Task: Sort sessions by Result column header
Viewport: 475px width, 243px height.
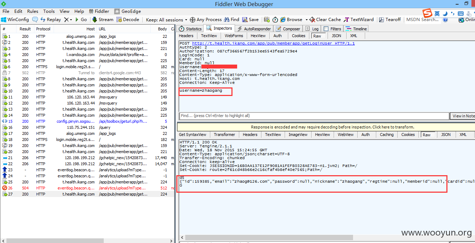Action: [25, 29]
